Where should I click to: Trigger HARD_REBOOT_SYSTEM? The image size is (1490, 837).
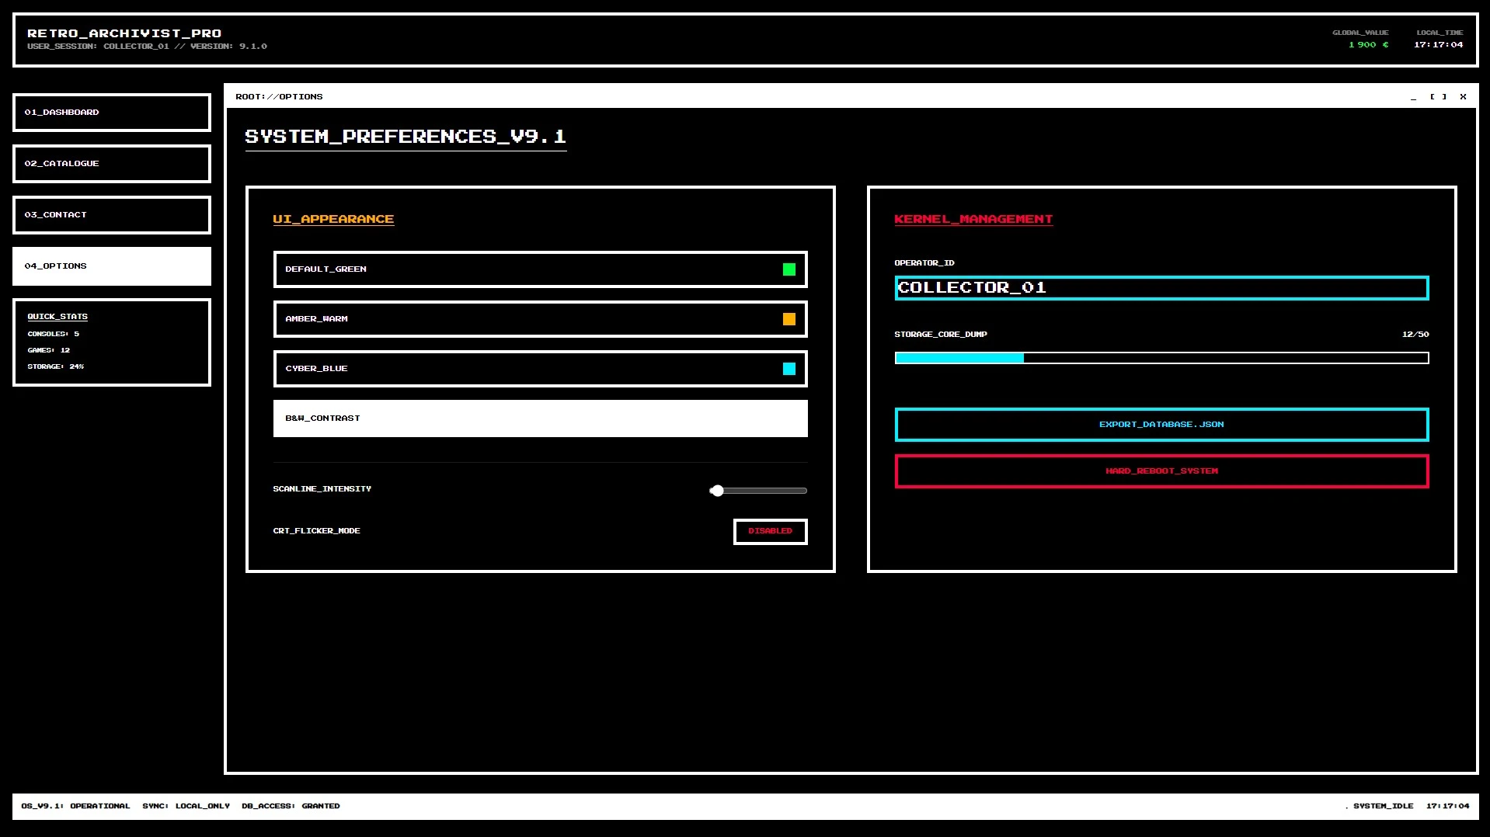[1161, 471]
